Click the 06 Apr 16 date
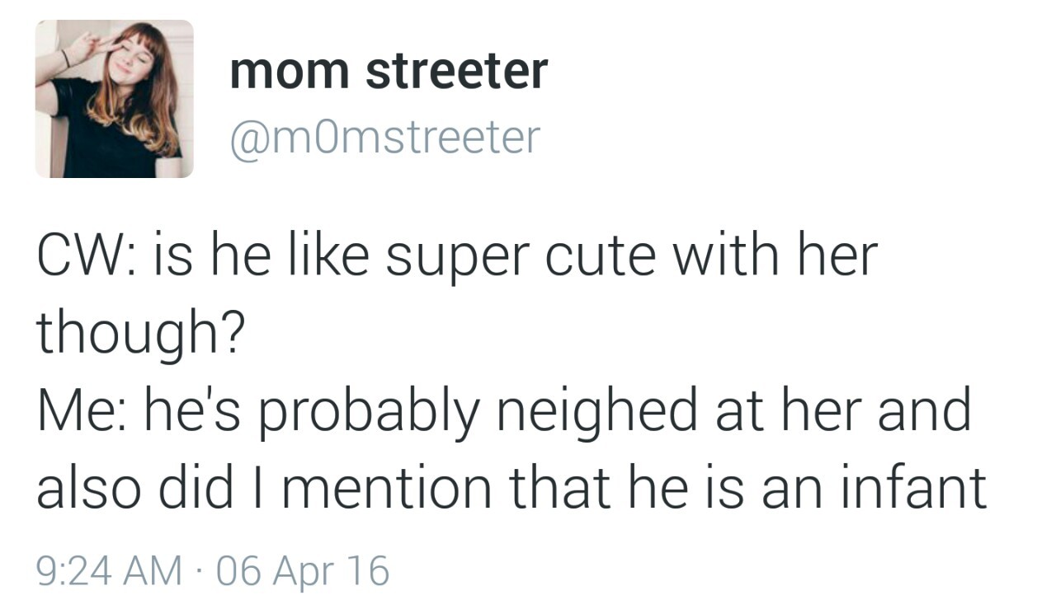 304,570
